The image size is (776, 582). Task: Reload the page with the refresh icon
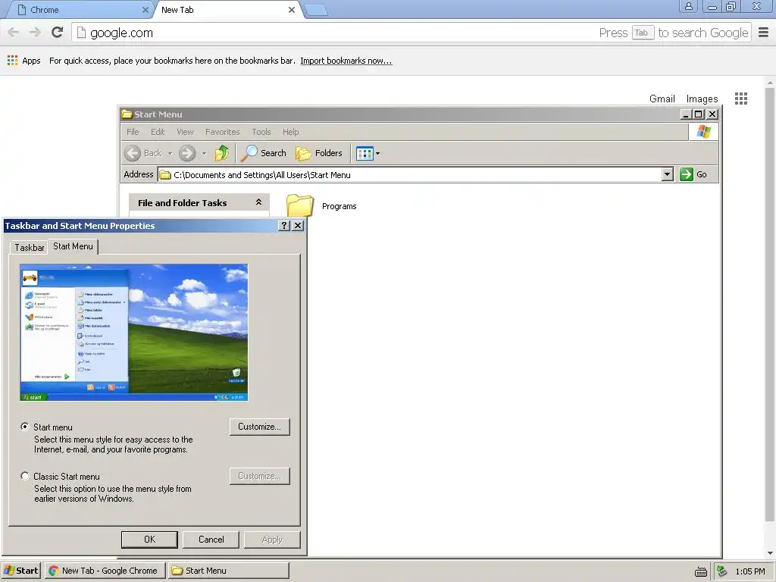58,33
